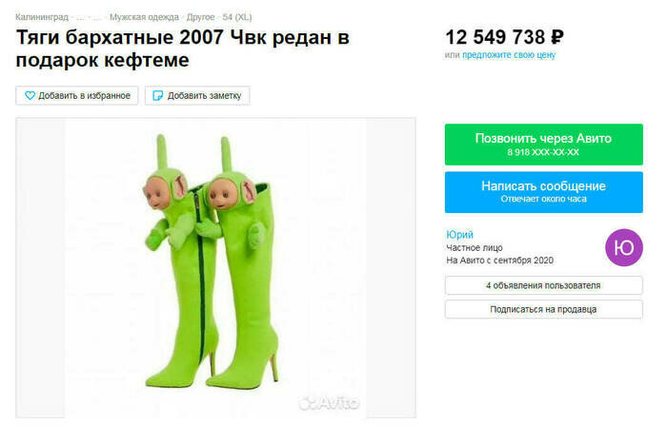Viewport: 667px width, 445px height.
Task: Click the purple Ю seller avatar
Action: click(623, 247)
